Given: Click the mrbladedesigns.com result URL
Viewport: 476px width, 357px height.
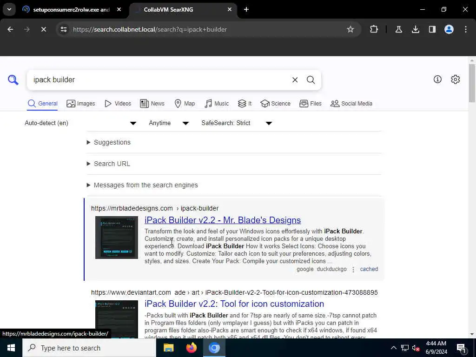Looking at the screenshot, I should 155,208.
